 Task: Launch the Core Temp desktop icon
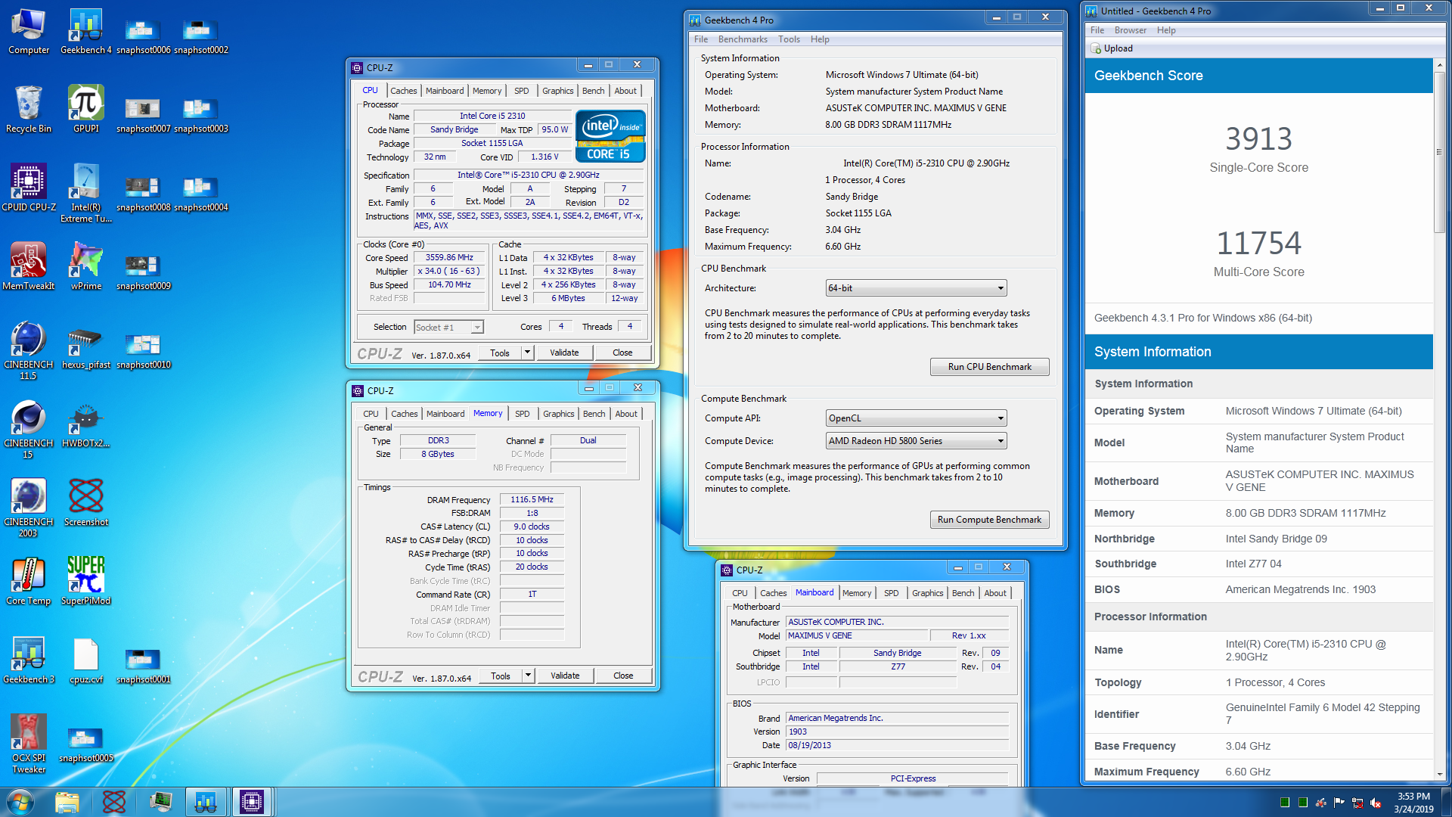(x=29, y=582)
